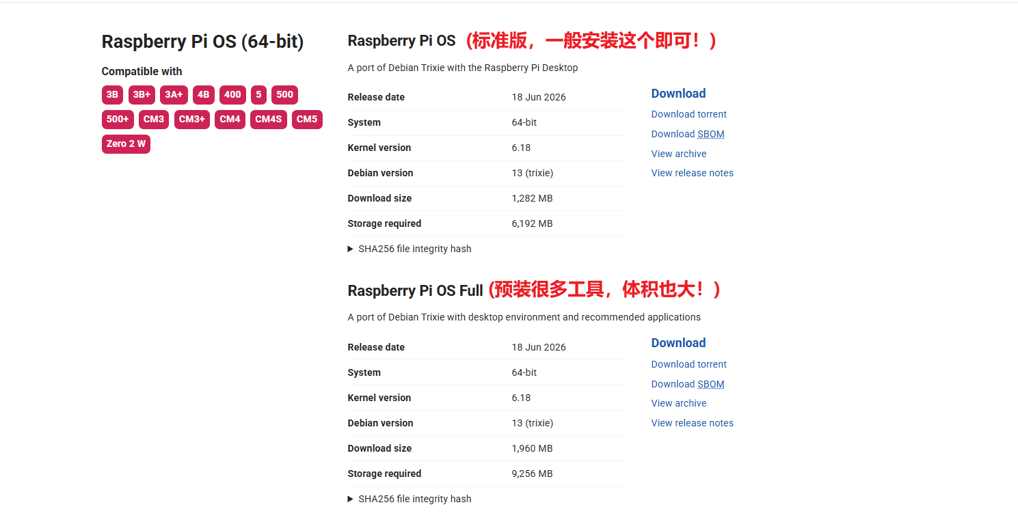Download SBOM for Raspberry Pi OS Full

[x=688, y=384]
